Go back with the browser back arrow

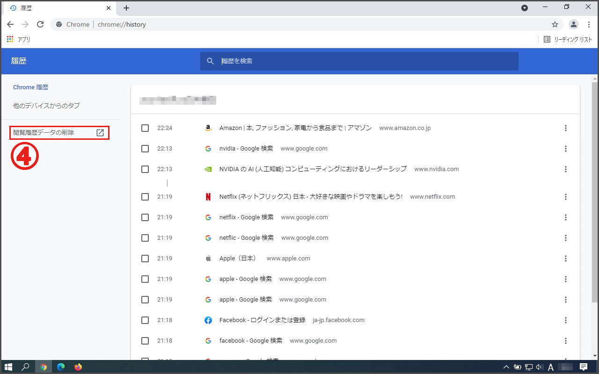[10, 24]
